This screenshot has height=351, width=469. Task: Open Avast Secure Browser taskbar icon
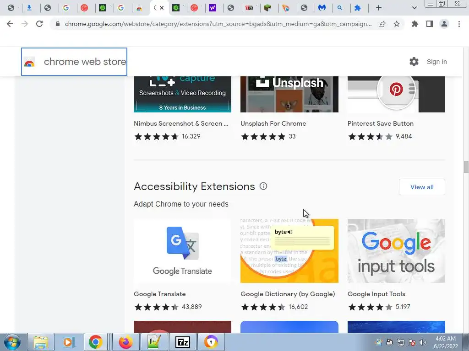click(211, 342)
